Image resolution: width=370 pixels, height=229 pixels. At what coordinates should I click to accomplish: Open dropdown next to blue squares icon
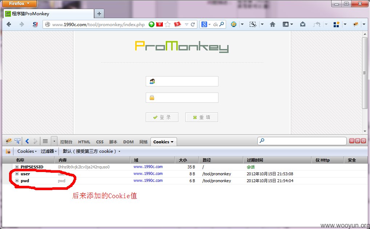click(345, 24)
